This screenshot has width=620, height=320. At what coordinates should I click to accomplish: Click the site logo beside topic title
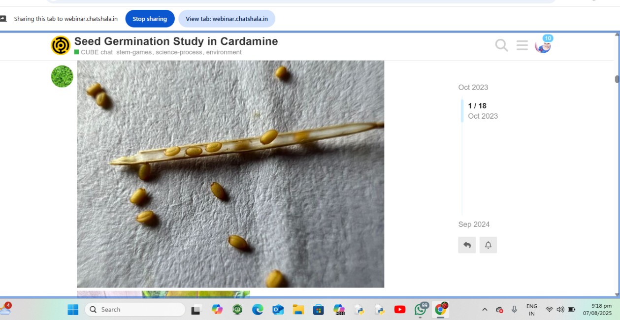pos(61,45)
